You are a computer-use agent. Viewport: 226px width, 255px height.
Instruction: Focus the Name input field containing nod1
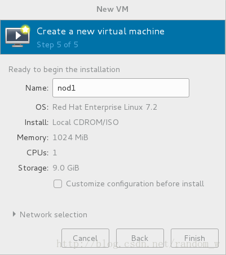(121, 88)
